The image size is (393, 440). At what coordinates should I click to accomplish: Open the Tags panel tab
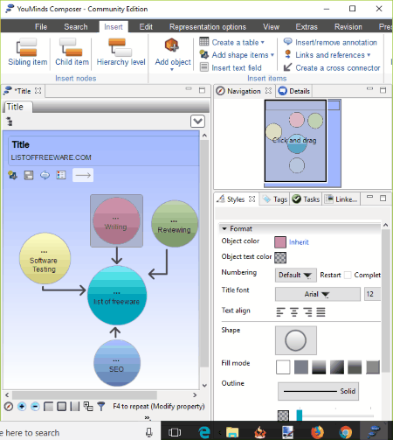click(275, 199)
